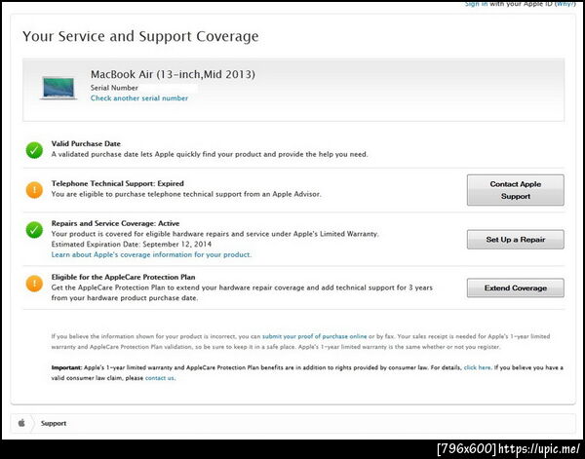Follow the 'Check another serial number' link
Image resolution: width=585 pixels, height=459 pixels.
click(x=139, y=98)
